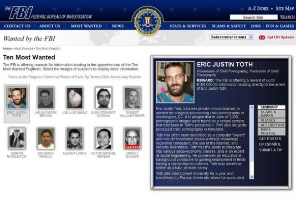This screenshot has width=296, height=205.
Task: Switch to the Scars & Marks tab
Action: click(271, 113)
